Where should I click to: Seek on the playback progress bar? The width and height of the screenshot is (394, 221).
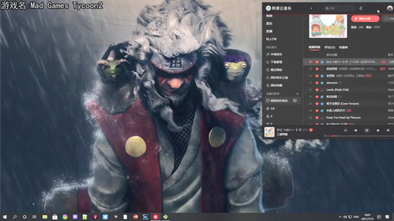pyautogui.click(x=362, y=136)
